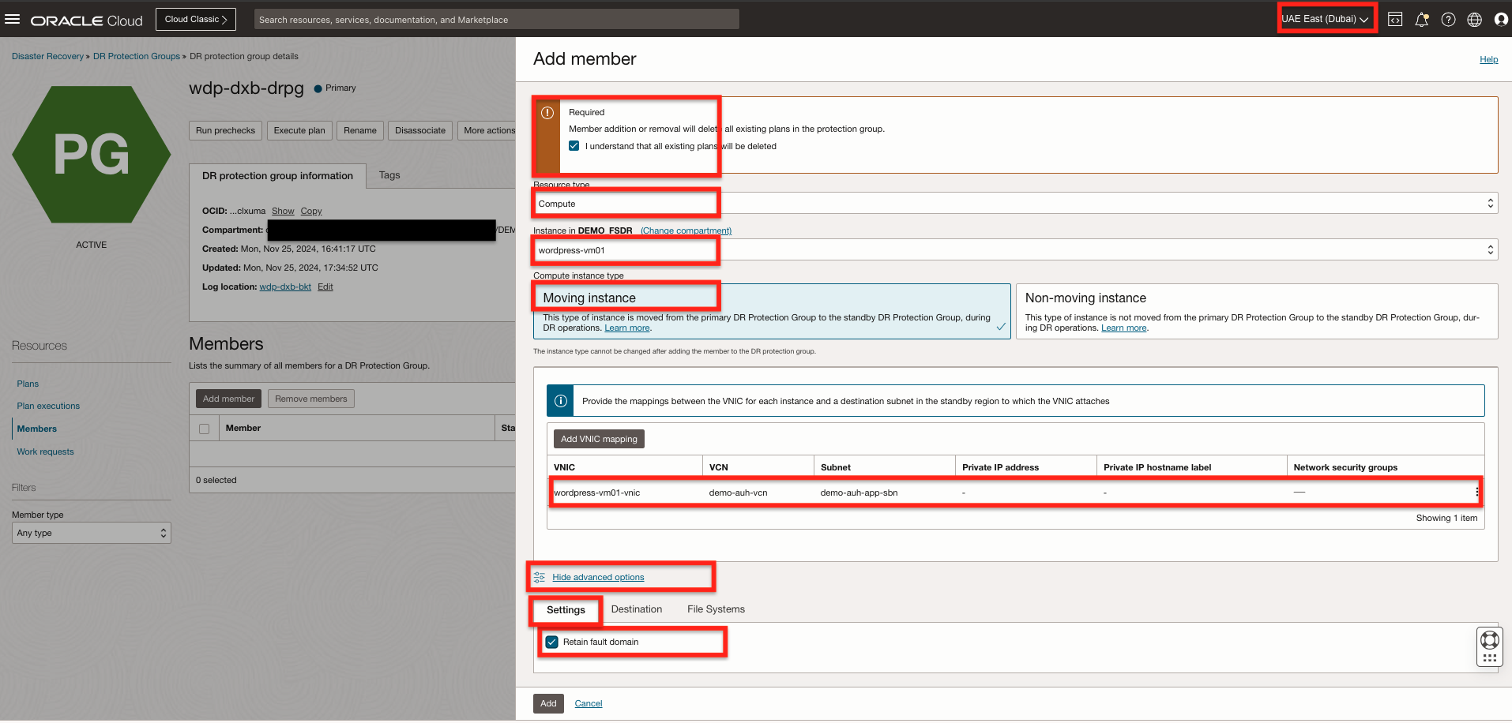Click Copy next to the OCID

pyautogui.click(x=311, y=211)
